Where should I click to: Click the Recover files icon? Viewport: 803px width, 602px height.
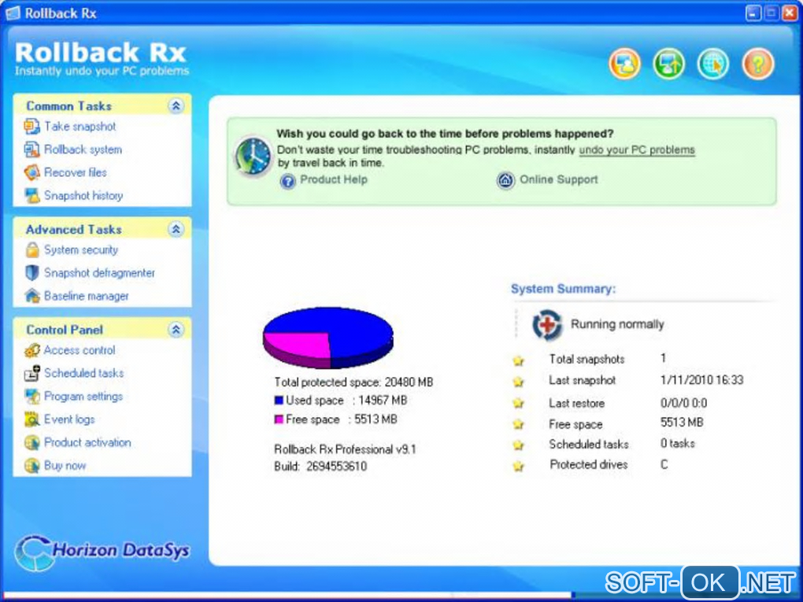(x=31, y=172)
